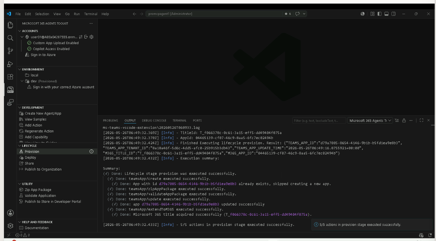436x241 pixels.
Task: Click Documentation under Help and Feedback
Action: pyautogui.click(x=37, y=228)
